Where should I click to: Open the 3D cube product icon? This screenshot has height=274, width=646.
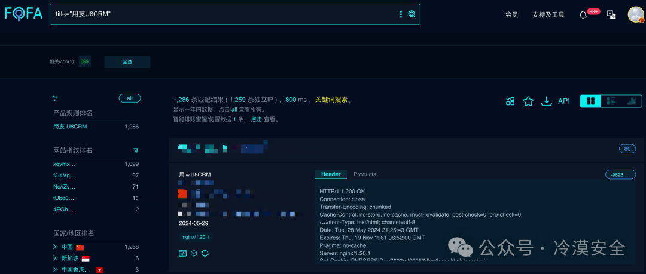[x=194, y=254]
